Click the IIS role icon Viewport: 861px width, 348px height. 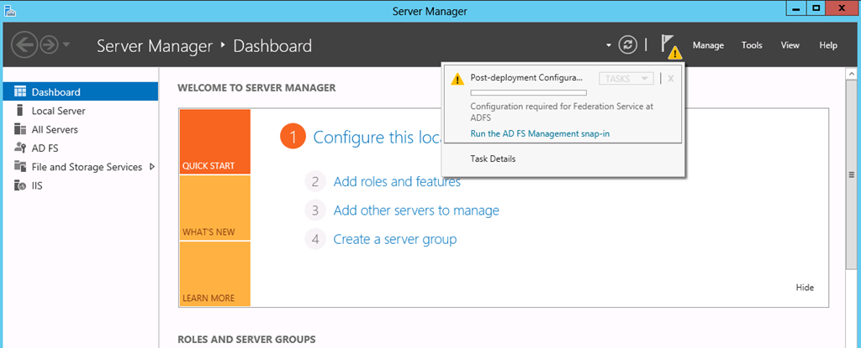[x=20, y=185]
